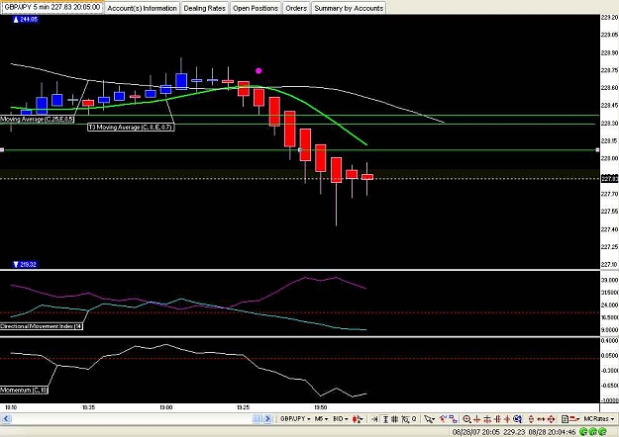
Task: Click the chart properties sheet icon
Action: [x=565, y=419]
